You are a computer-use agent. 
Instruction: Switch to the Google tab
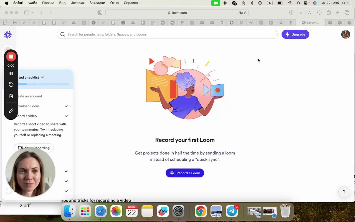click(x=222, y=23)
